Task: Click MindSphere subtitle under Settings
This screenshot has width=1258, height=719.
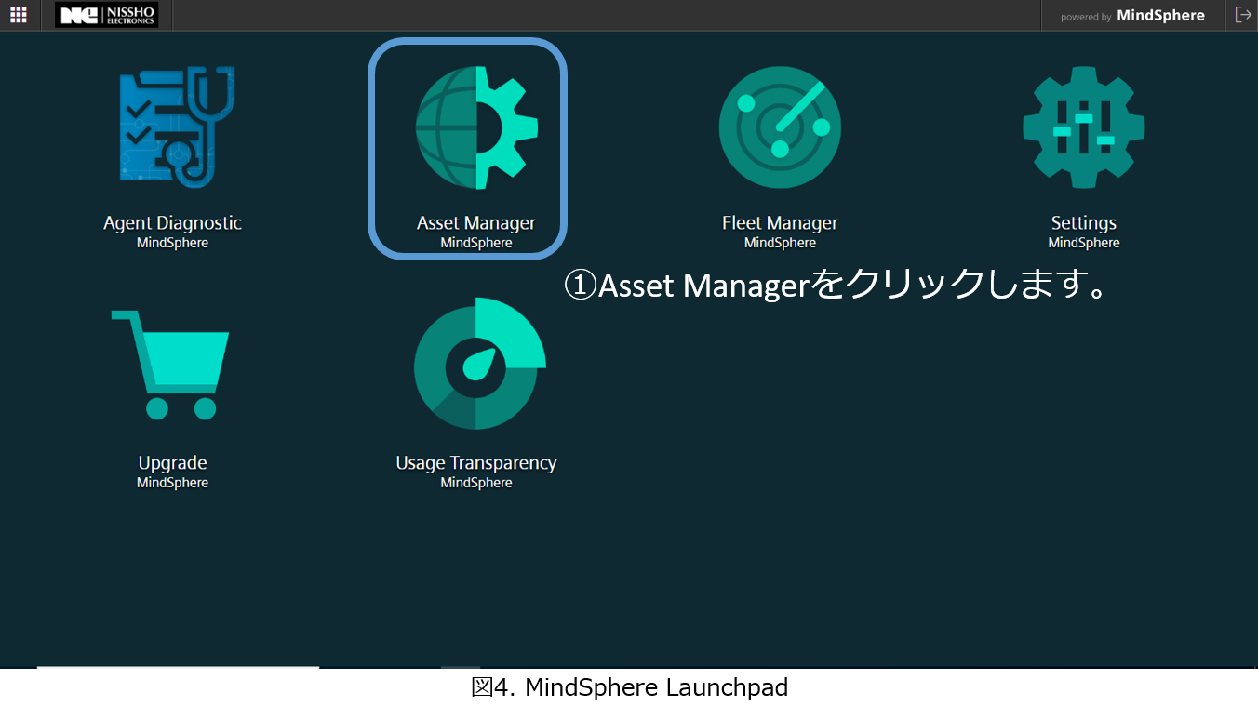Action: pos(1084,243)
